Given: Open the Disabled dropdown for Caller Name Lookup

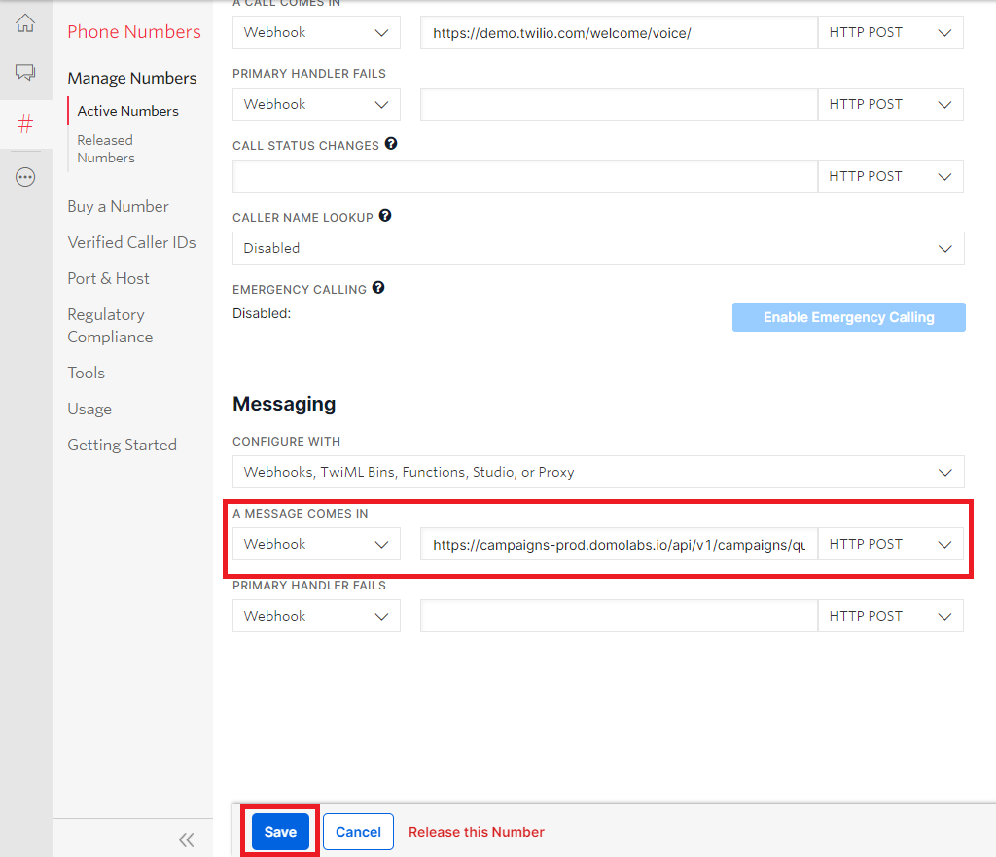Looking at the screenshot, I should pyautogui.click(x=597, y=248).
